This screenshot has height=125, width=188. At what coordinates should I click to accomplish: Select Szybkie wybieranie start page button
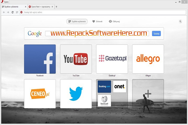(77, 21)
